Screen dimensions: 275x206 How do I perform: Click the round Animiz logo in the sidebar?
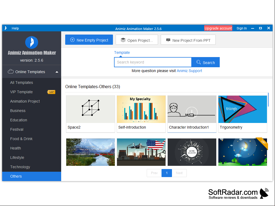coord(32,42)
